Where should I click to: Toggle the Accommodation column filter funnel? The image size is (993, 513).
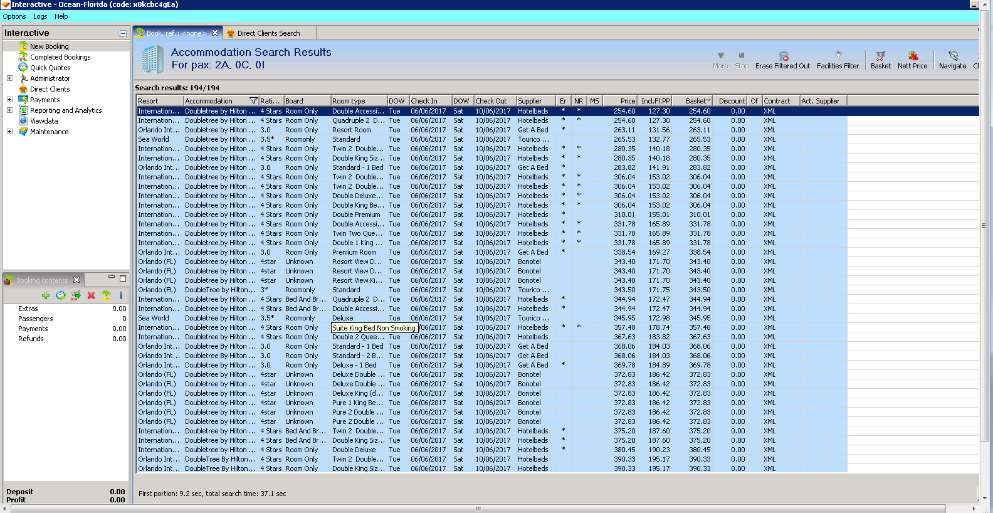[253, 101]
